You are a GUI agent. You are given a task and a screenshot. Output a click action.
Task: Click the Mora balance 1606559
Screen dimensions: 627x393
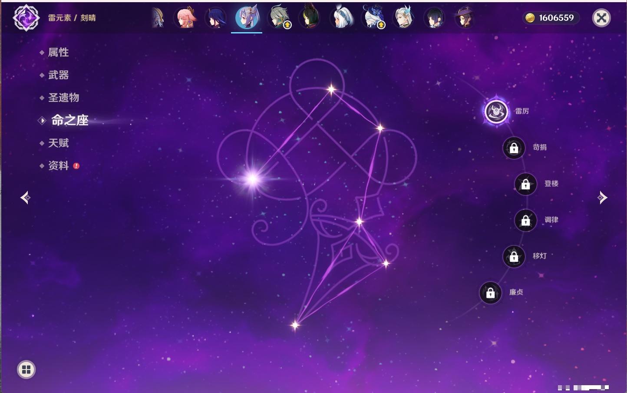pyautogui.click(x=551, y=18)
